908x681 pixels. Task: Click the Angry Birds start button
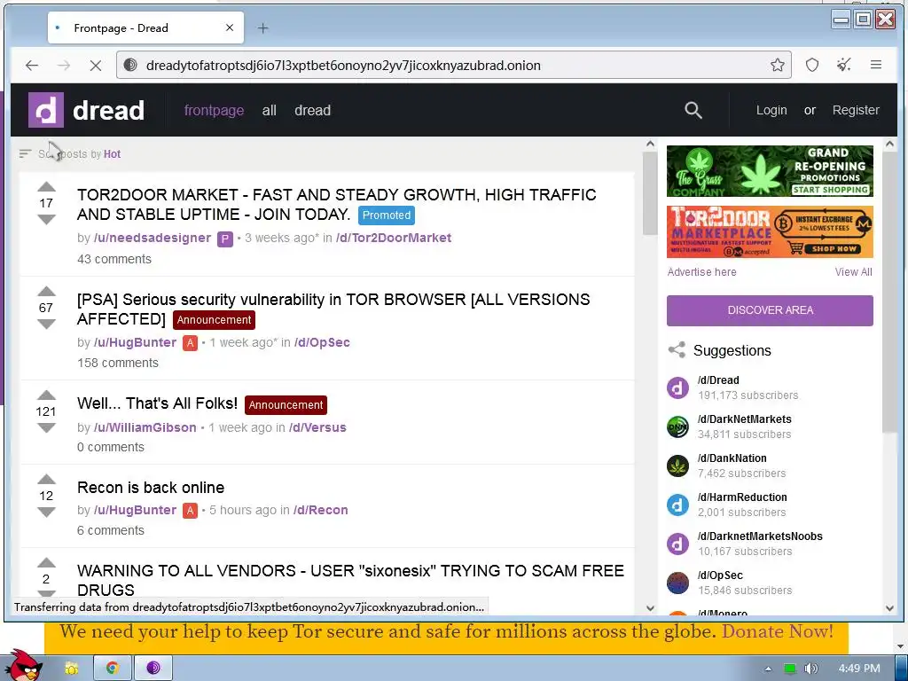23,665
